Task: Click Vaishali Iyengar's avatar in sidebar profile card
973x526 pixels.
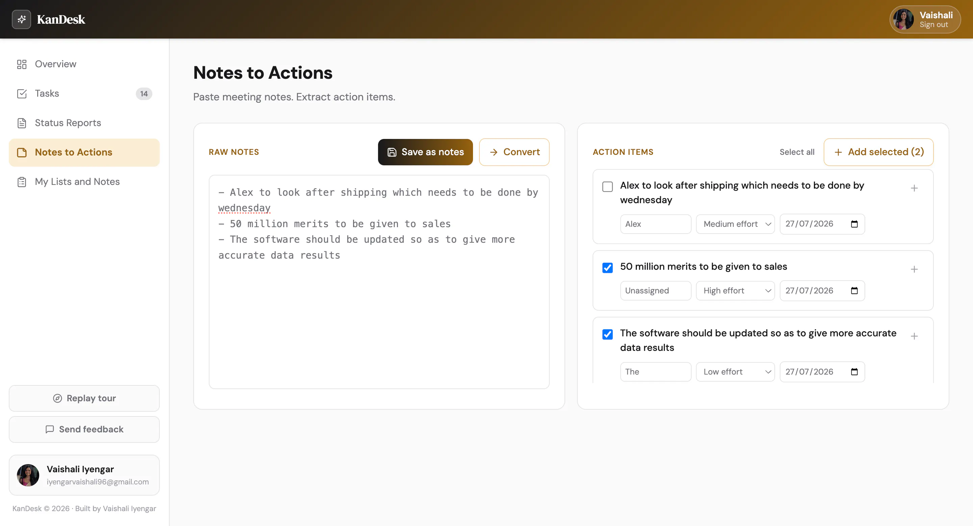Action: click(x=28, y=475)
